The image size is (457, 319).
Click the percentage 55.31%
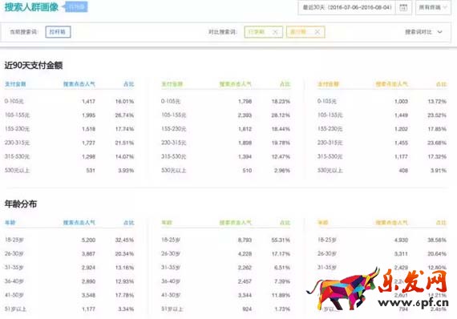coord(281,240)
